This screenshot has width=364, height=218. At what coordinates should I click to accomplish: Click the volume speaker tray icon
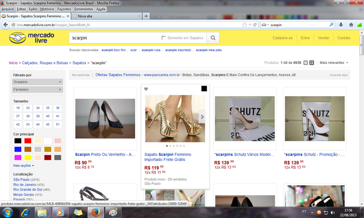(x=333, y=212)
